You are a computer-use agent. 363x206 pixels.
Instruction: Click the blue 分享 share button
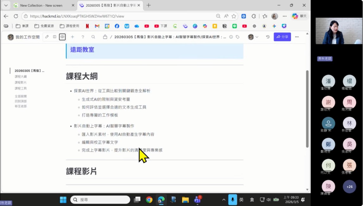pyautogui.click(x=282, y=37)
